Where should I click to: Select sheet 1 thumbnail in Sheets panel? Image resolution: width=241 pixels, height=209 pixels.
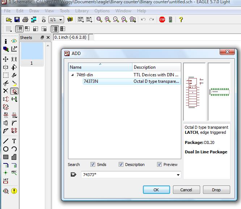pos(32,54)
